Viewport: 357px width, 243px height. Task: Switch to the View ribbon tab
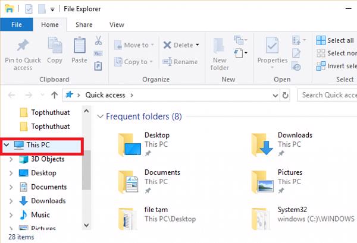point(117,25)
